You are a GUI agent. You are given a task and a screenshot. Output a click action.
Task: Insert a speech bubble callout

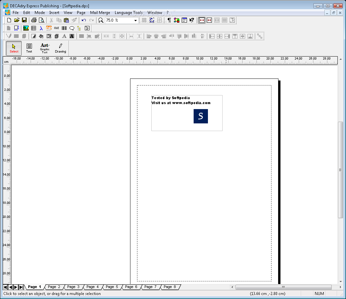pyautogui.click(x=72, y=28)
